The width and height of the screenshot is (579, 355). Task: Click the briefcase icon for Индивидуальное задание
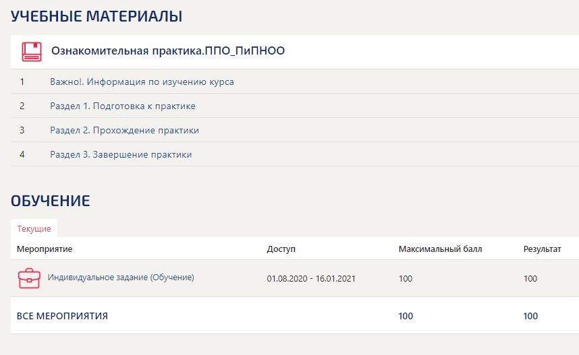pyautogui.click(x=29, y=278)
